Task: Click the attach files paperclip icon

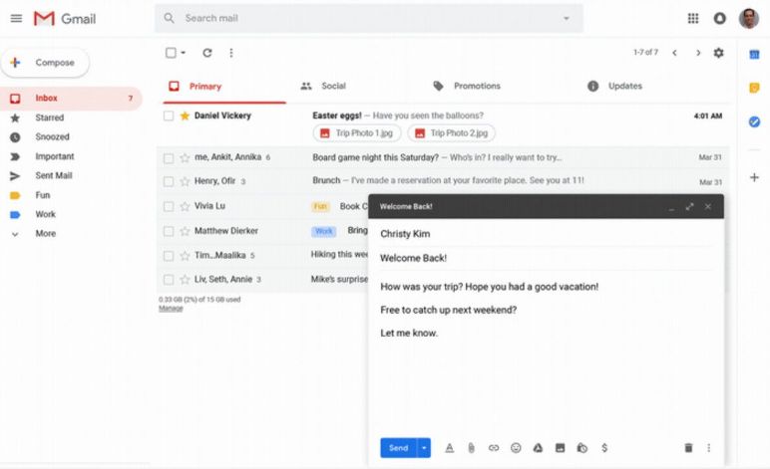Action: [471, 448]
